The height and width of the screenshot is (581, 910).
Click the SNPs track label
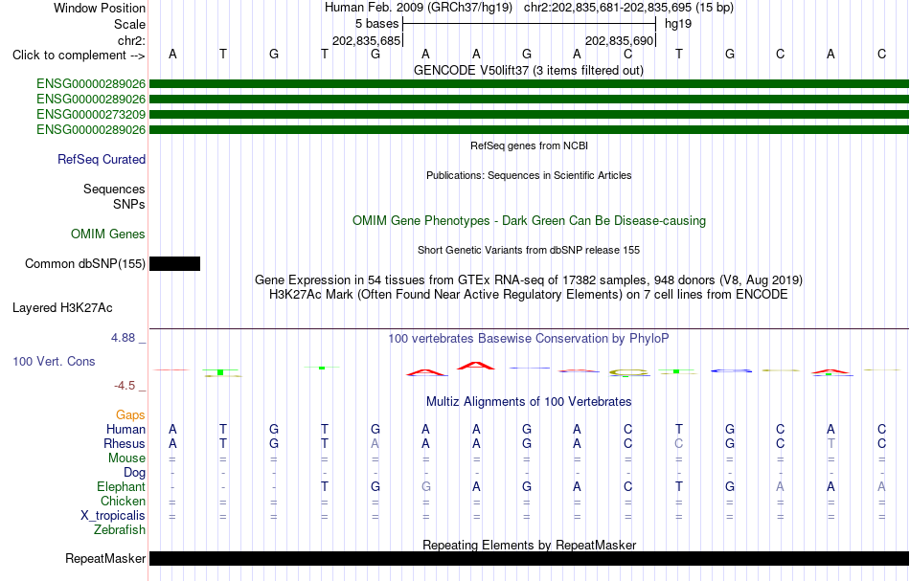click(129, 204)
